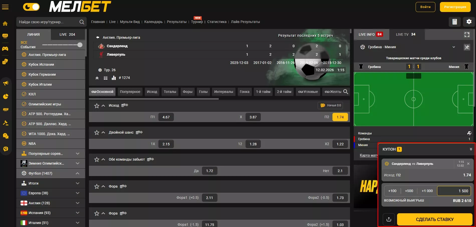Click the events filter slider handle

point(80,45)
